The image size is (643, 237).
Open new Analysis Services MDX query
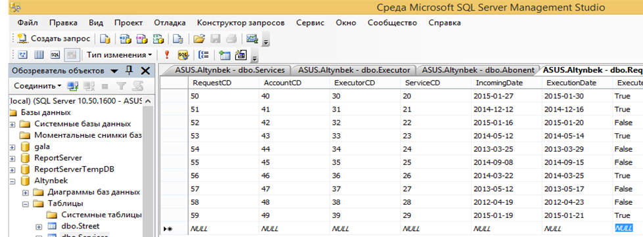125,39
